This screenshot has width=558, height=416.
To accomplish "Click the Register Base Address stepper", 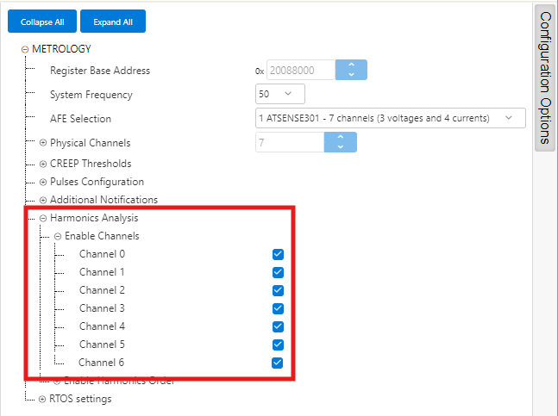I will 351,71.
